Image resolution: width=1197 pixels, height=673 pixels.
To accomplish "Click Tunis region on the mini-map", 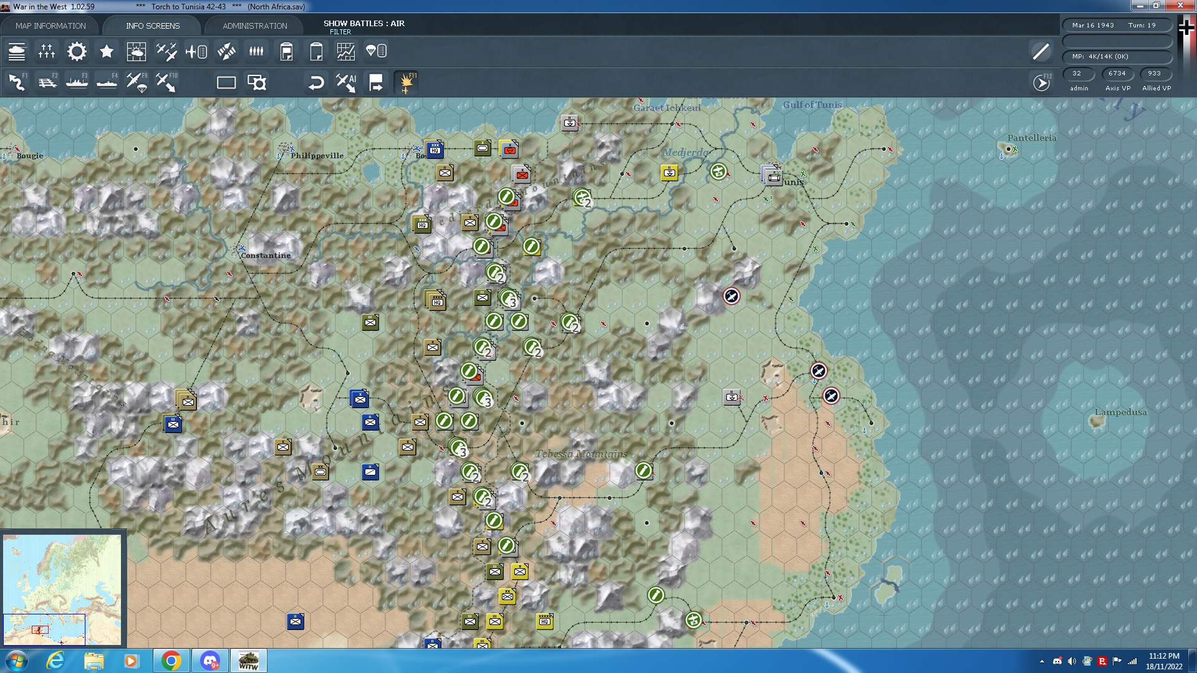I will [42, 629].
